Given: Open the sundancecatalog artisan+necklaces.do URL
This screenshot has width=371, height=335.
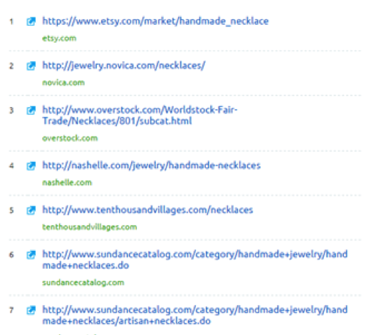Looking at the screenshot, I should point(195,315).
